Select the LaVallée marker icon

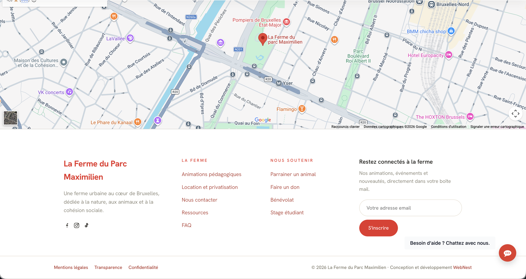[x=130, y=38]
